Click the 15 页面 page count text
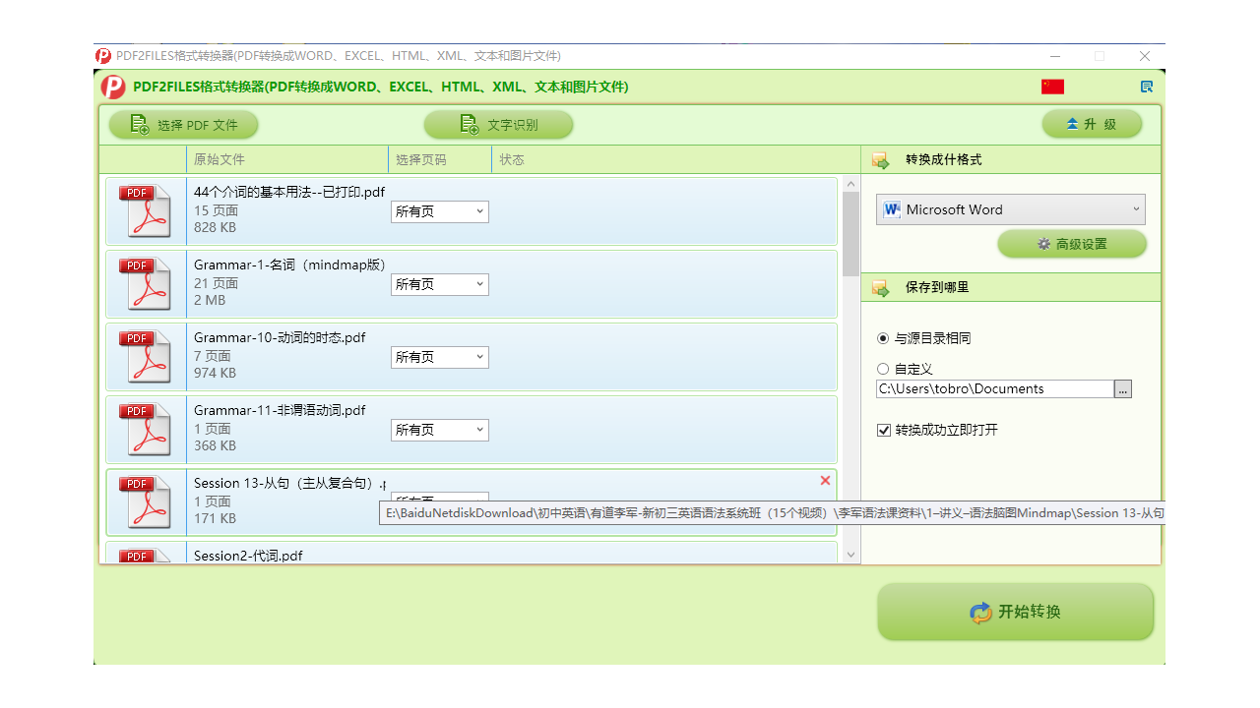 pyautogui.click(x=216, y=210)
